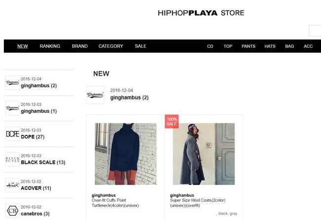Open the CATEGORY menu
Image resolution: width=321 pixels, height=220 pixels.
tap(111, 46)
